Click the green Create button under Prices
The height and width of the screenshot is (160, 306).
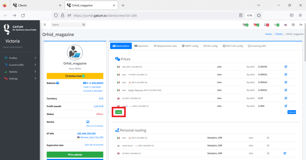coord(118,112)
